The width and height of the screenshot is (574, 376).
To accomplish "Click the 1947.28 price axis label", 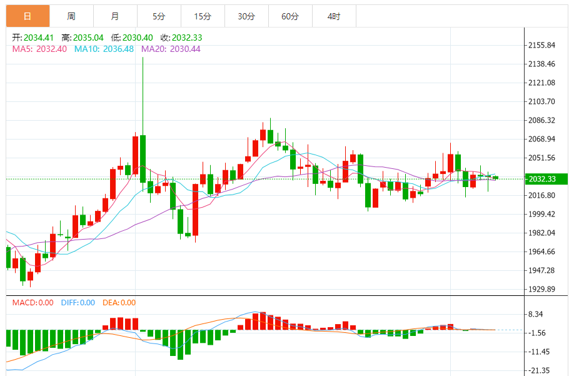I will [541, 270].
